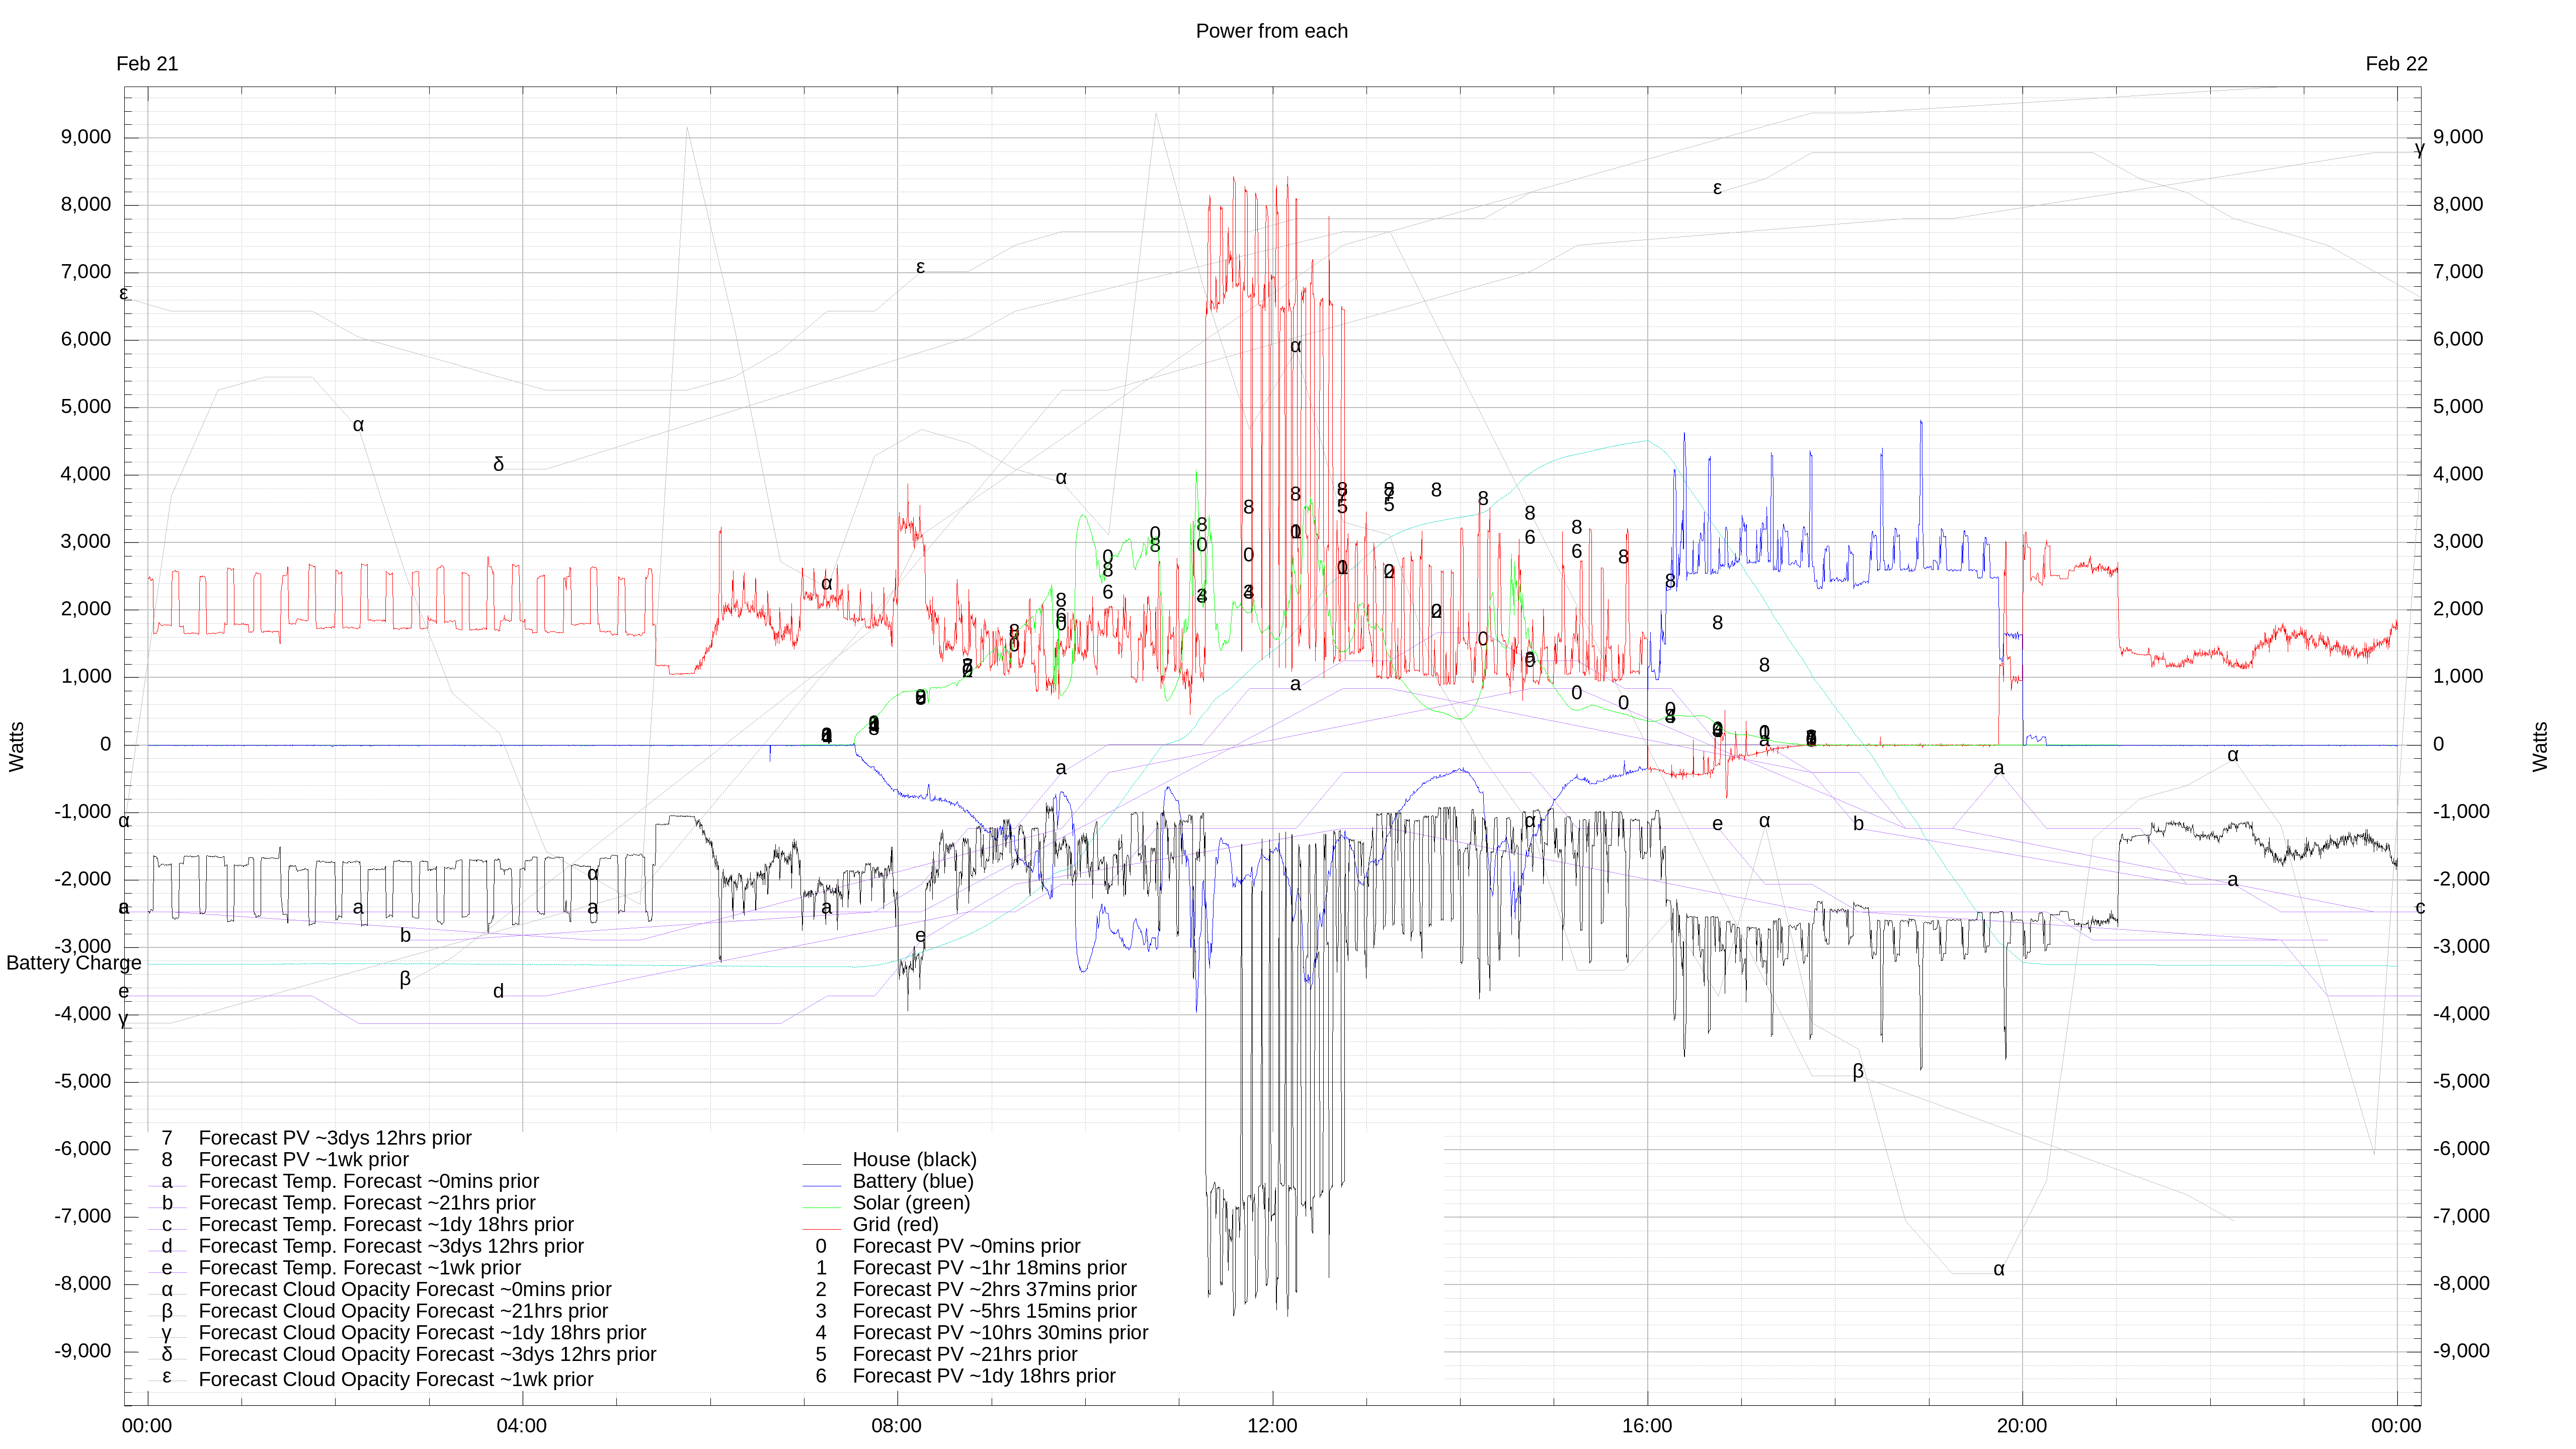Click the right axis 0 tick label
The width and height of the screenshot is (2576, 1449).
point(2438,744)
